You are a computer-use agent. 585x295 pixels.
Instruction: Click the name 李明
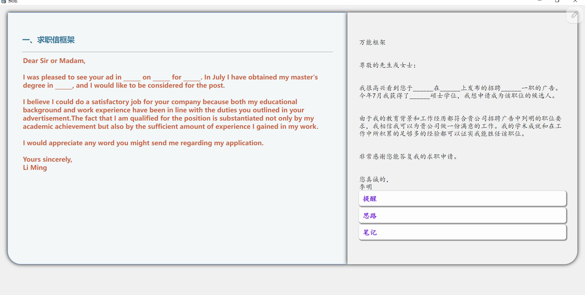pos(366,187)
